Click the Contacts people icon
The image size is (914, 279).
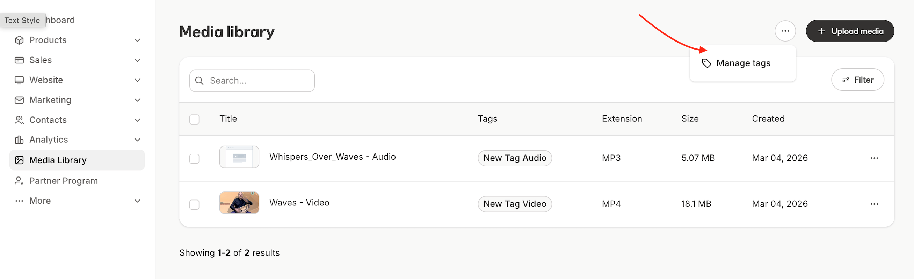[x=19, y=120]
